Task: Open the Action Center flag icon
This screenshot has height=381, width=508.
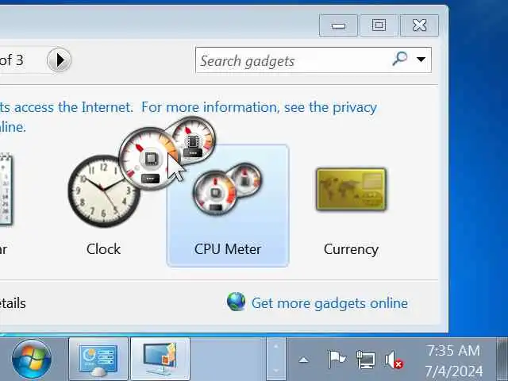Action: [x=337, y=359]
